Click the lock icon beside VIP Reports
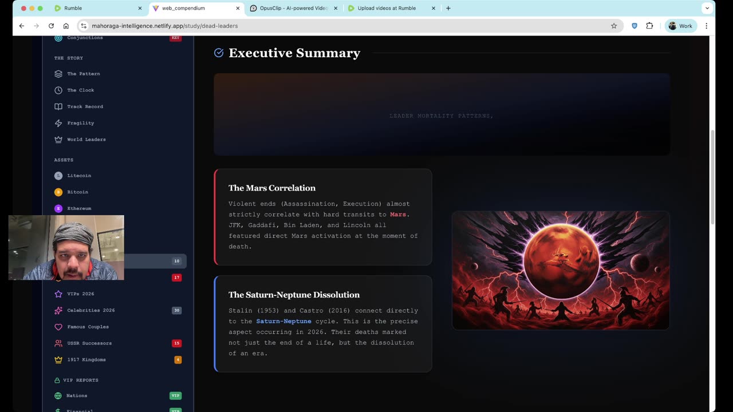This screenshot has height=412, width=733. click(x=57, y=380)
